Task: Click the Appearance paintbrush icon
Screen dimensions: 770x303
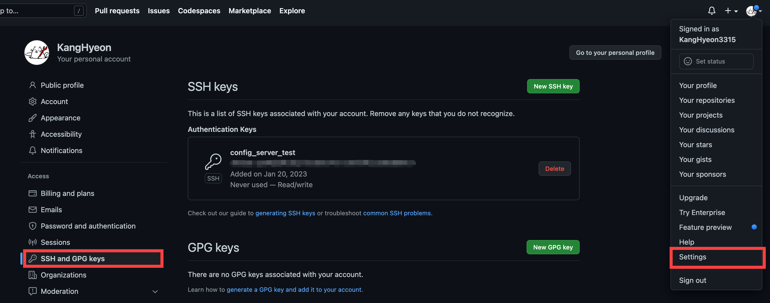Action: [x=33, y=118]
